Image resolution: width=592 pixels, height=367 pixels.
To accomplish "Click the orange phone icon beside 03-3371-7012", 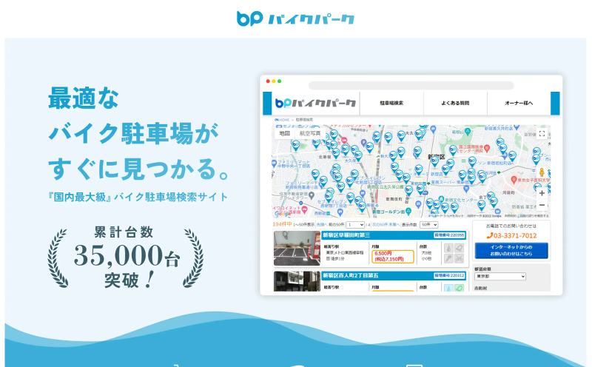I will tap(490, 235).
